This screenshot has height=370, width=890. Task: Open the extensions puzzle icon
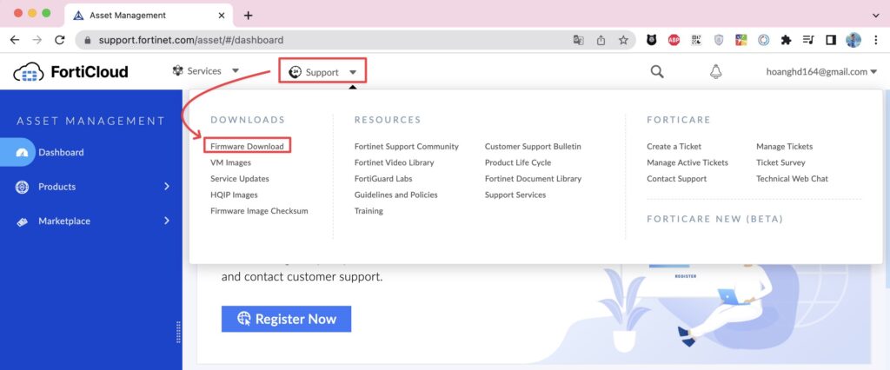(786, 40)
